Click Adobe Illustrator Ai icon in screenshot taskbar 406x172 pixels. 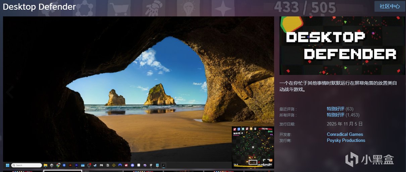(x=70, y=165)
